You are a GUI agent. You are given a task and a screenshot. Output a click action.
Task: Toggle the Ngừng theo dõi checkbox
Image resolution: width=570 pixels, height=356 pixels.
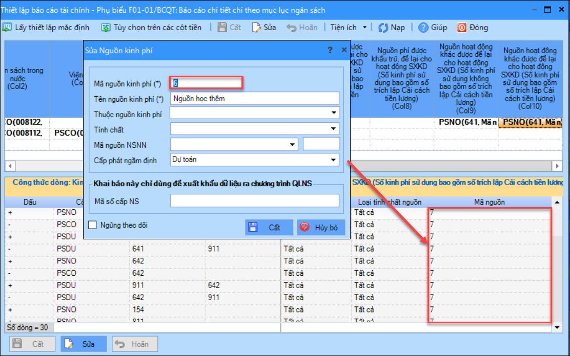click(x=92, y=225)
